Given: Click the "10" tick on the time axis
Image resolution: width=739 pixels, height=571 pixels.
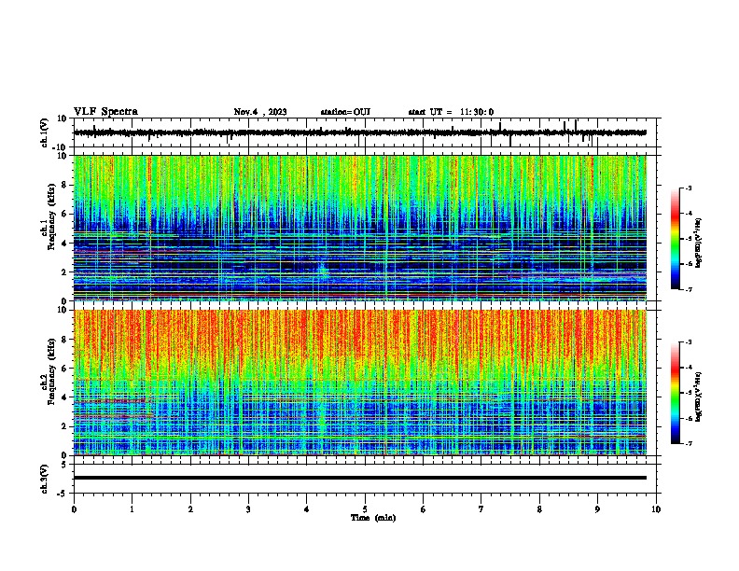Looking at the screenshot, I should click(x=656, y=509).
